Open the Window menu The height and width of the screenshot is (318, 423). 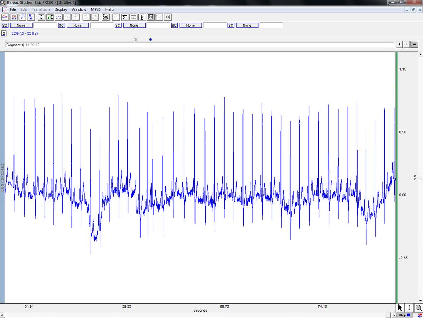click(79, 9)
